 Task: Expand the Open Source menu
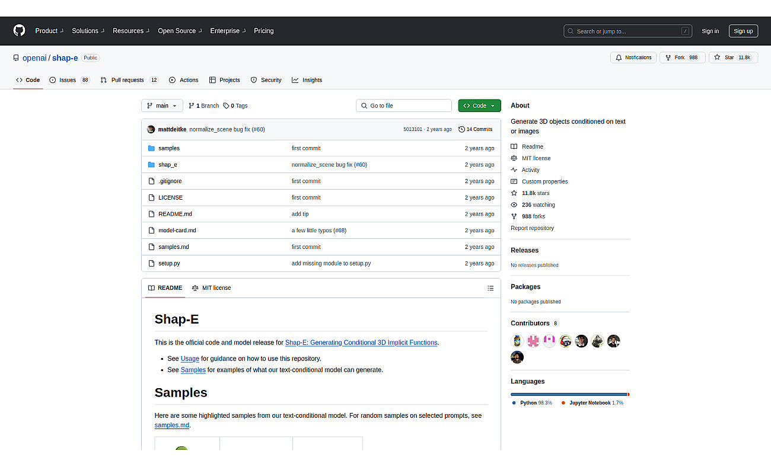pos(180,31)
